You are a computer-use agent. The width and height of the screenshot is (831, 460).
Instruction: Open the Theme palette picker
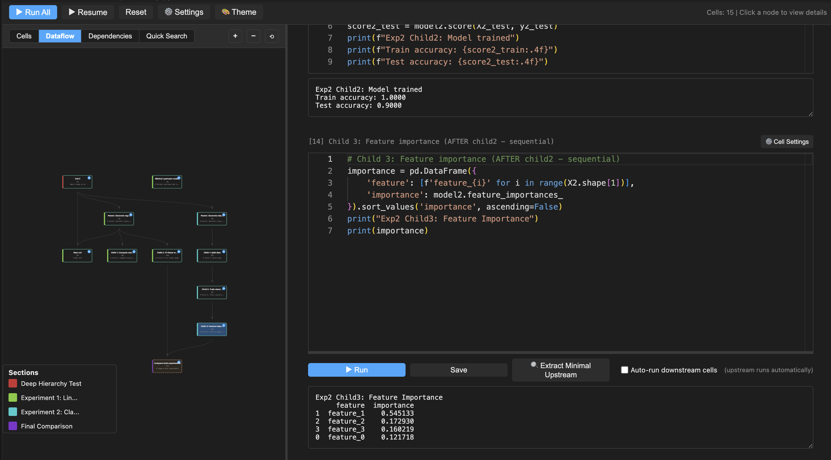(238, 12)
